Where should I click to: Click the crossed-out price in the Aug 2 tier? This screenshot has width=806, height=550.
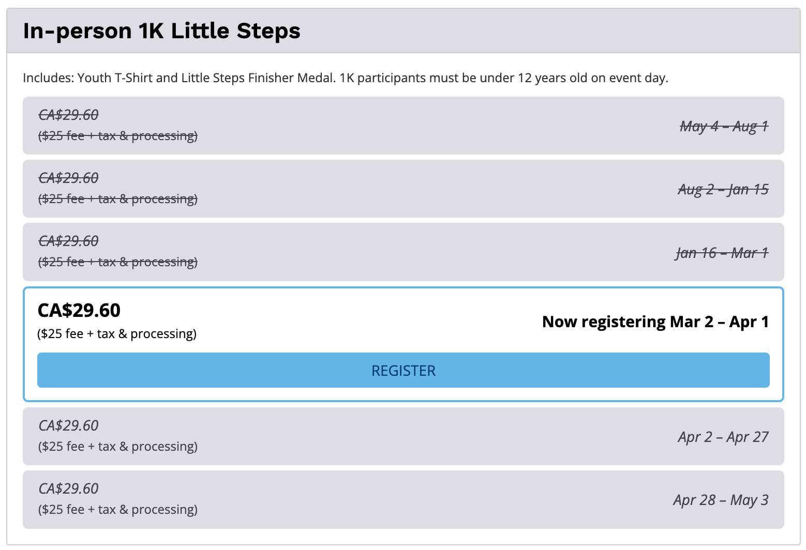click(68, 178)
